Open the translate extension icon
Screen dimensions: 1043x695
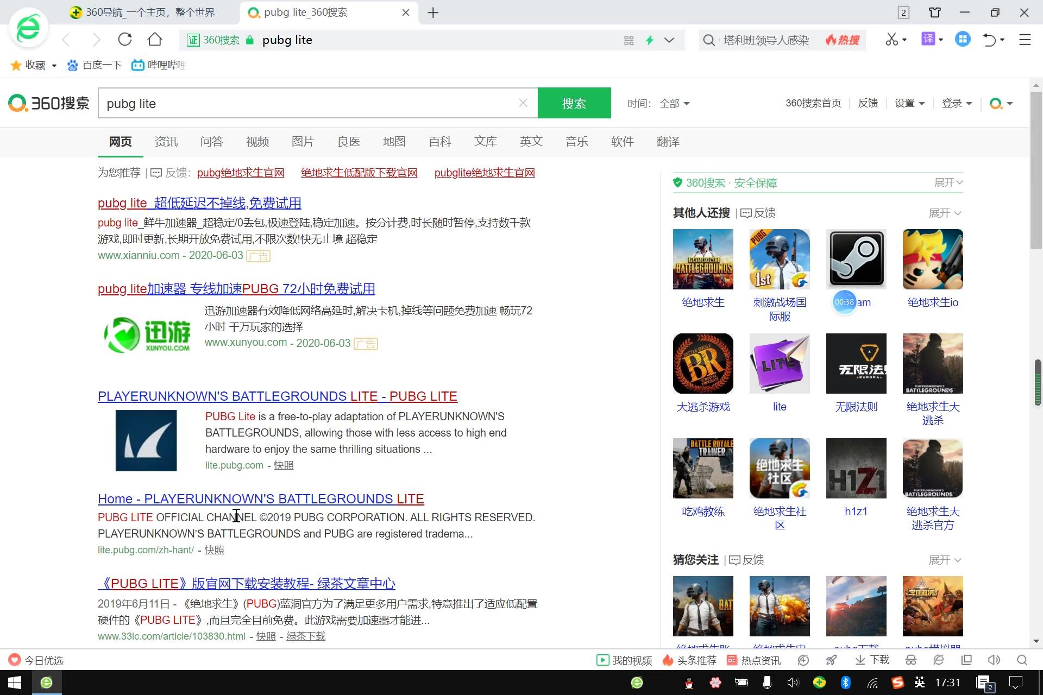[928, 39]
